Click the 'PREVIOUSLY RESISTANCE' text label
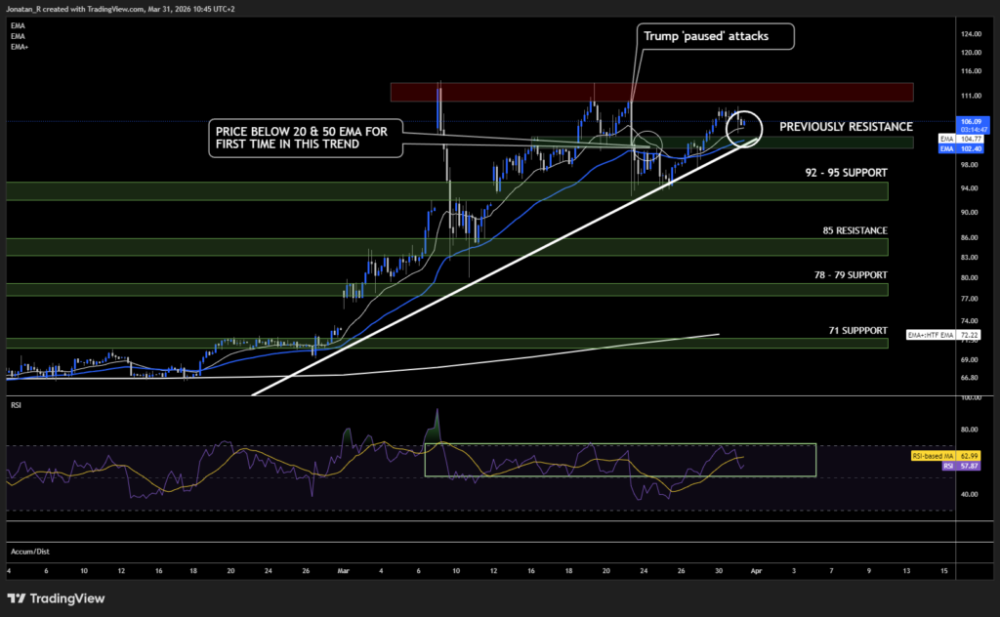 point(846,127)
